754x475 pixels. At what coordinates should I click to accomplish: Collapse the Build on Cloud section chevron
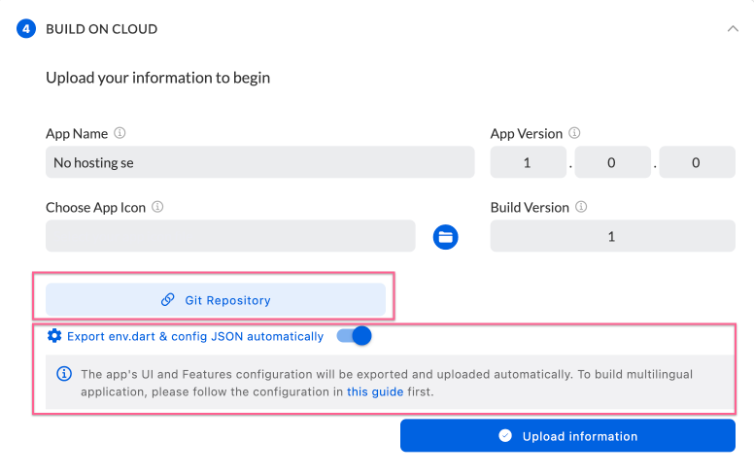733,29
